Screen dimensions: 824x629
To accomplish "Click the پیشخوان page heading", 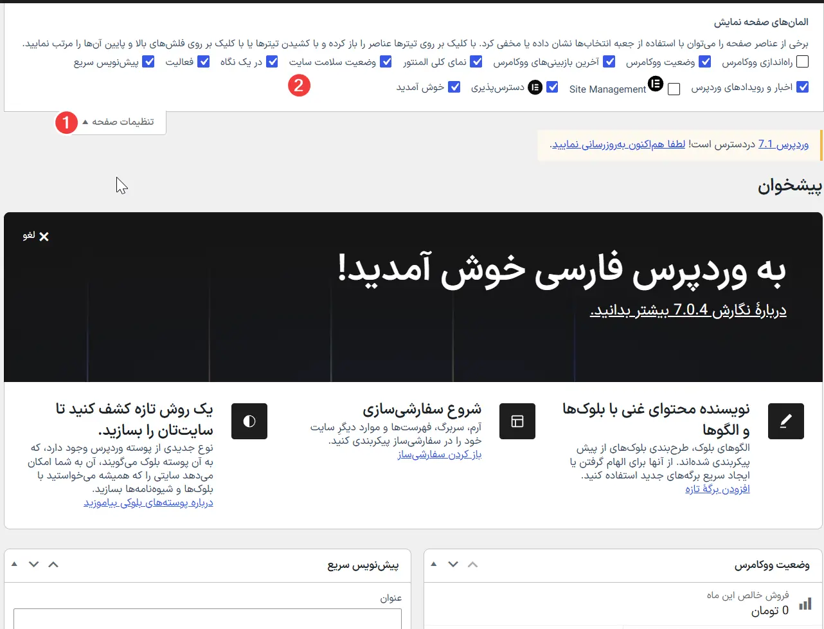I will (x=789, y=186).
